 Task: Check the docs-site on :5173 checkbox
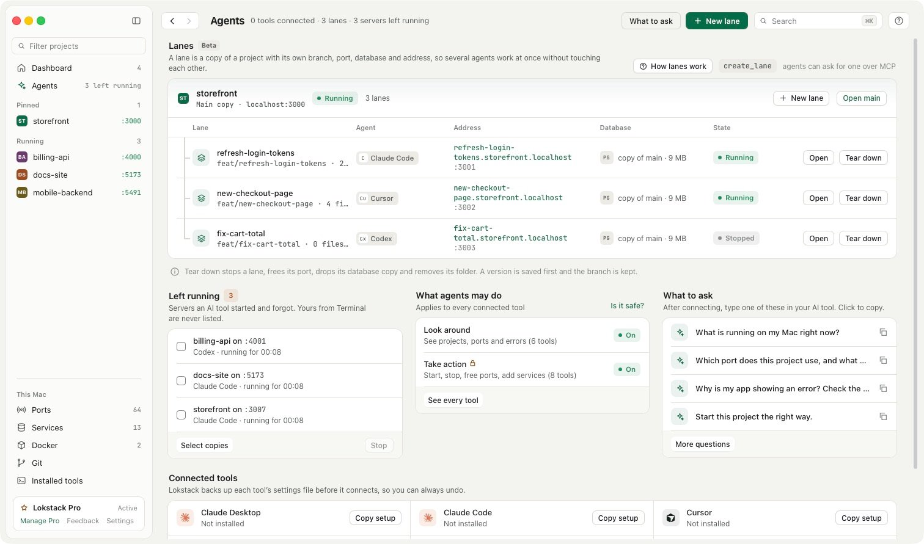click(181, 380)
